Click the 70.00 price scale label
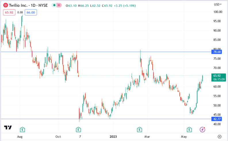The width and height of the screenshot is (228, 141). coord(217,68)
